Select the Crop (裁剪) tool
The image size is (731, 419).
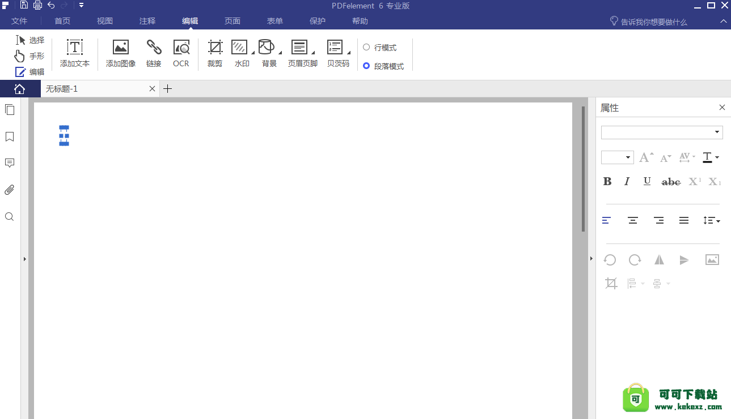pyautogui.click(x=215, y=48)
